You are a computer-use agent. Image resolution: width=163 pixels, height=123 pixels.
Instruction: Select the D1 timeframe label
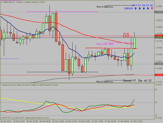(x=148, y=5)
